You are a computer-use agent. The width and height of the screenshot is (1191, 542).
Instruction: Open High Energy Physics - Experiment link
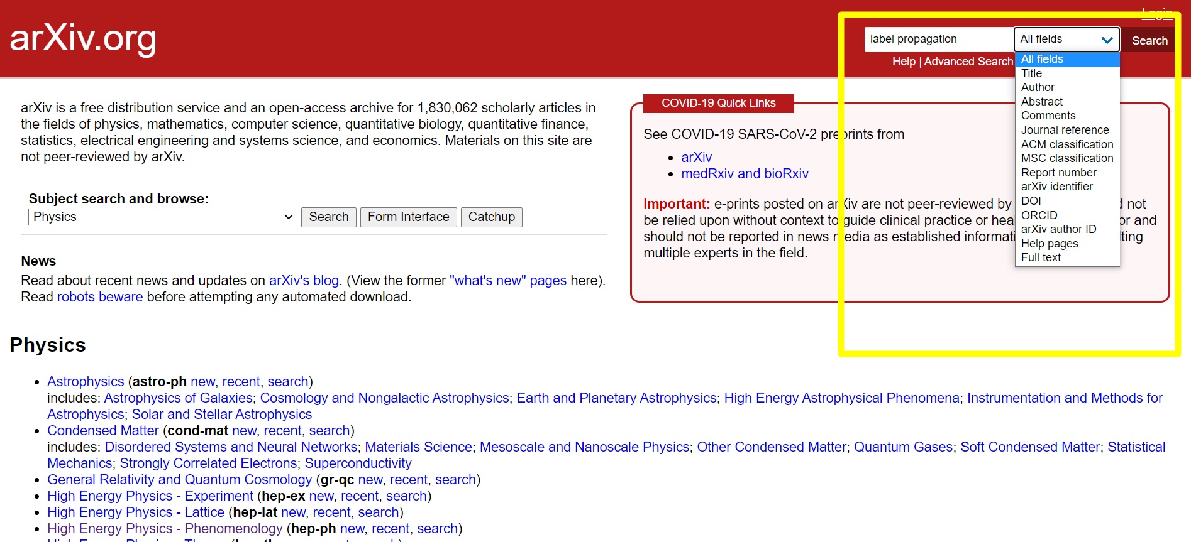pyautogui.click(x=150, y=496)
